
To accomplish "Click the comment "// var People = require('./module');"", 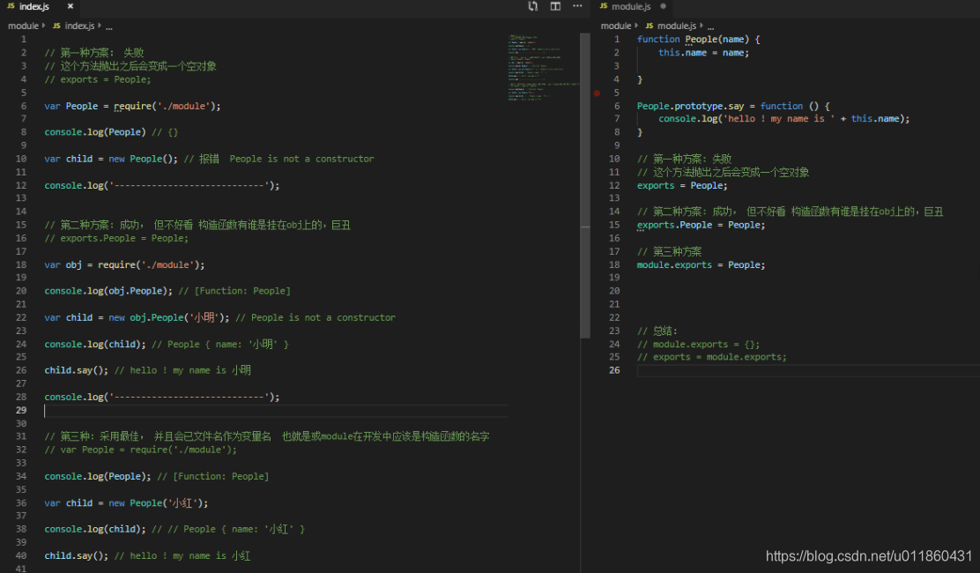I will click(141, 450).
